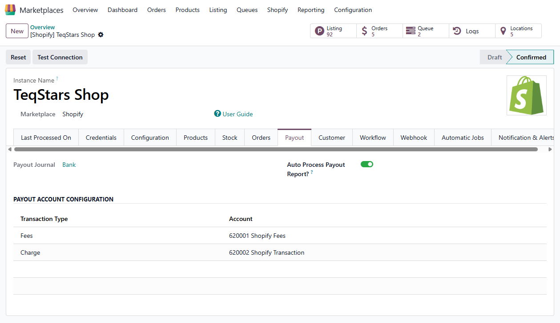Open the settings gear next to TeqStars Shop
Viewport: 560px width, 323px height.
[101, 35]
